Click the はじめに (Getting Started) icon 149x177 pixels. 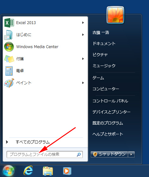(x=8, y=35)
